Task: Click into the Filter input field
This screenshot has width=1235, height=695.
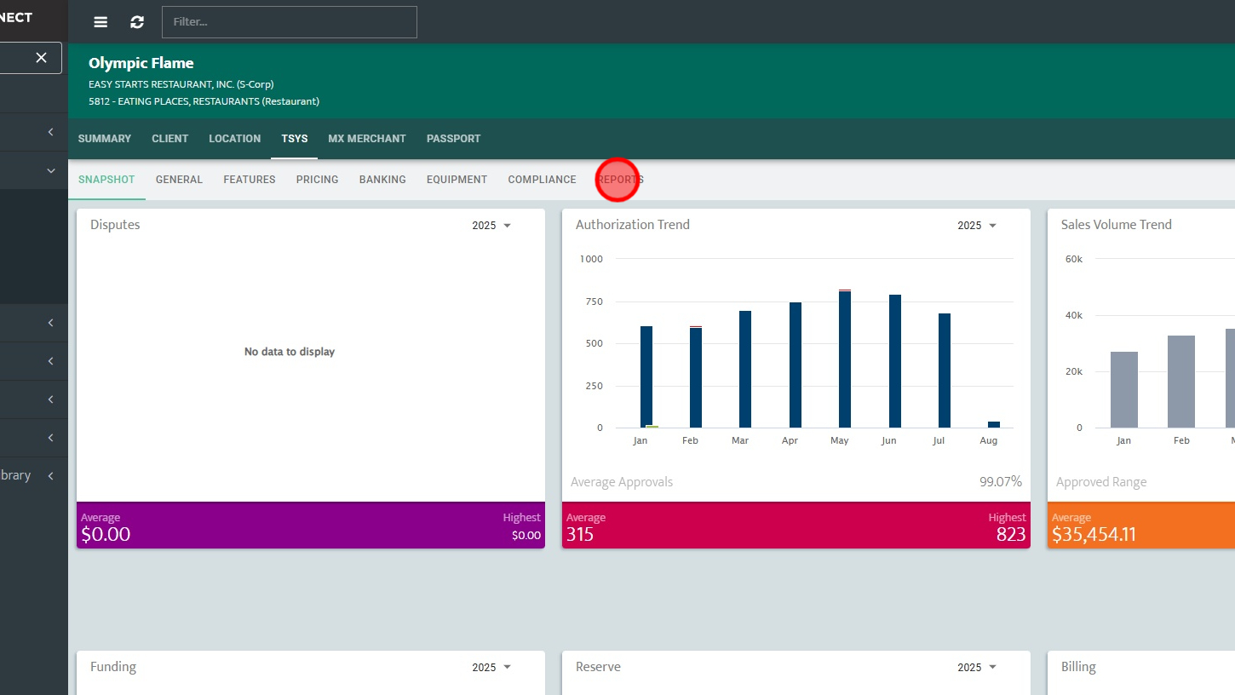Action: pos(290,22)
